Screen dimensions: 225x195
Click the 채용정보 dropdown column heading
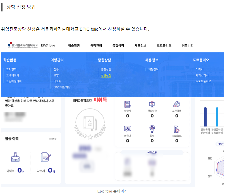[152, 60]
